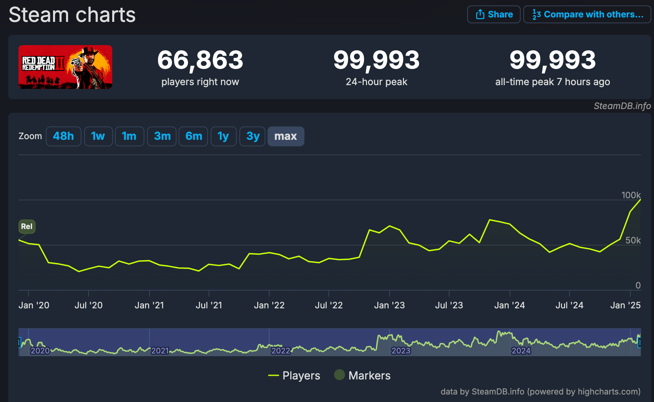This screenshot has width=654, height=402.
Task: Grab the right navigator range handle
Action: 639,342
